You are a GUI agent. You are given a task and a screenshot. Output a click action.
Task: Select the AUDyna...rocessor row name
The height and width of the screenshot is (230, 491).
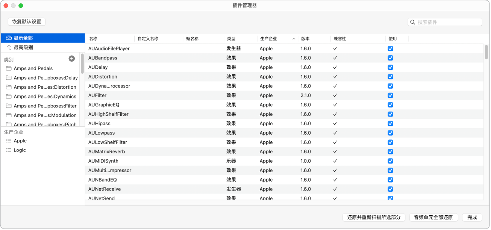pyautogui.click(x=109, y=86)
